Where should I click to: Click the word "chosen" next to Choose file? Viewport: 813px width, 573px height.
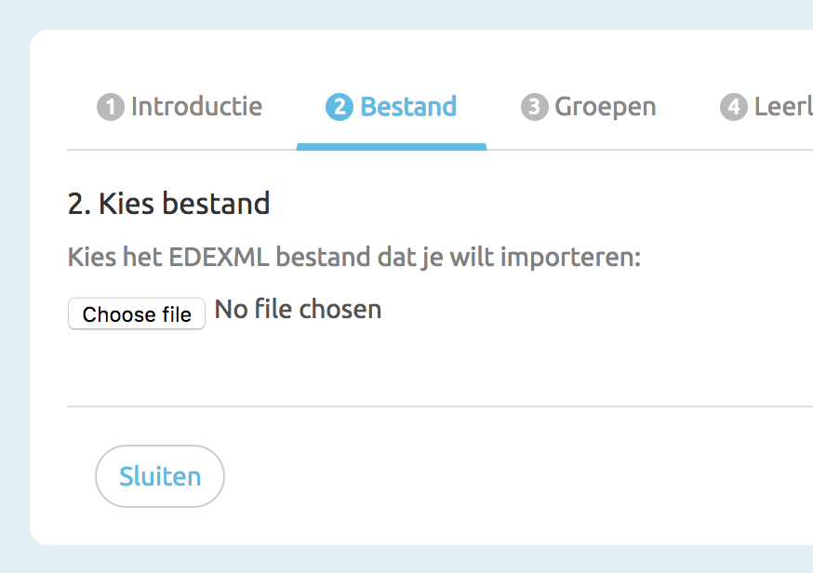click(x=344, y=310)
